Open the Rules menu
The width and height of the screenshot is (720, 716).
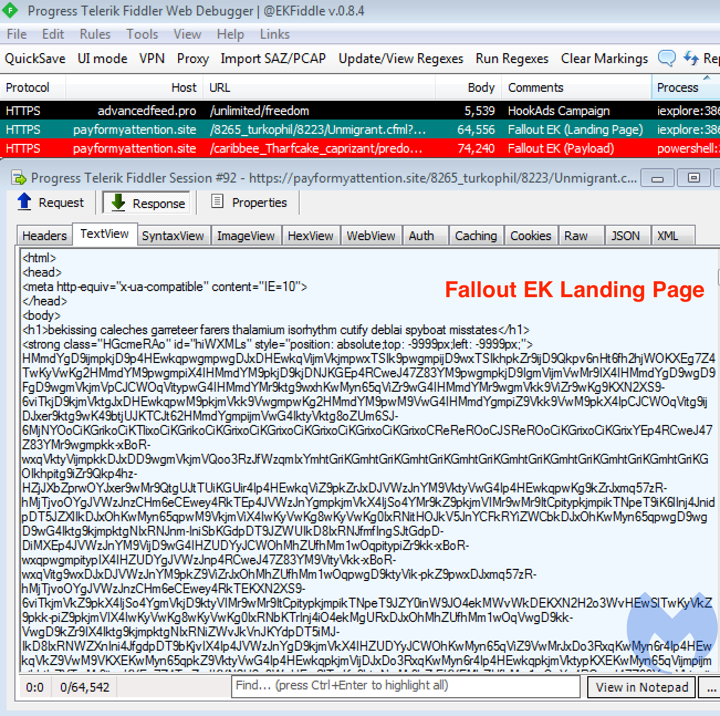[95, 34]
